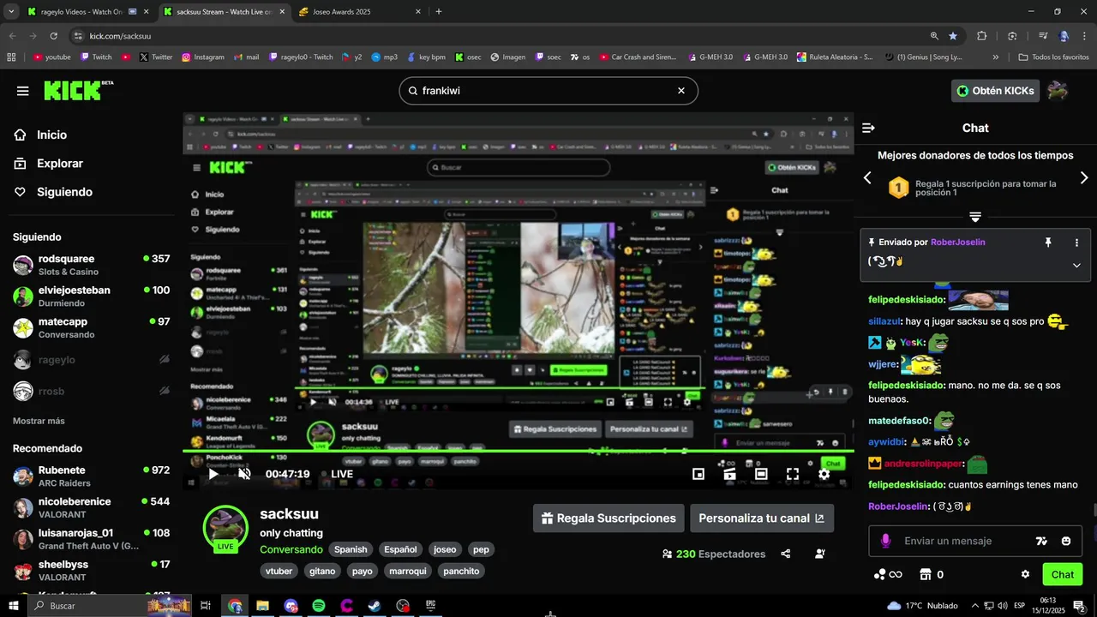The image size is (1097, 617).
Task: Open video player settings gear
Action: pyautogui.click(x=824, y=474)
